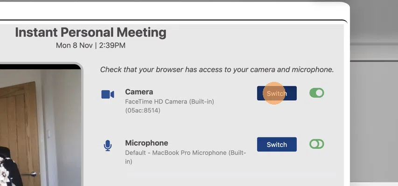Click the 05ac:8514 camera ID text
Screen dimensions: 398x186
[x=143, y=111]
